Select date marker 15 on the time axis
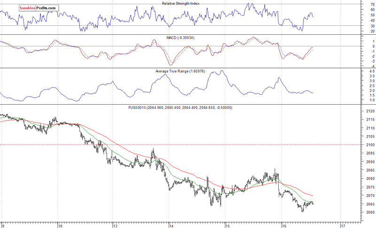Screen dimensions: 376x228 coord(227,225)
